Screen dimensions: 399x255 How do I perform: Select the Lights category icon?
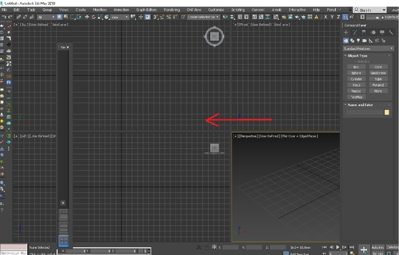[358, 41]
